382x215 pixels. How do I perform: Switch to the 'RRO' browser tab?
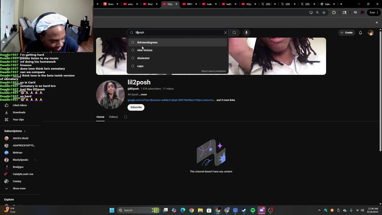tap(190, 4)
